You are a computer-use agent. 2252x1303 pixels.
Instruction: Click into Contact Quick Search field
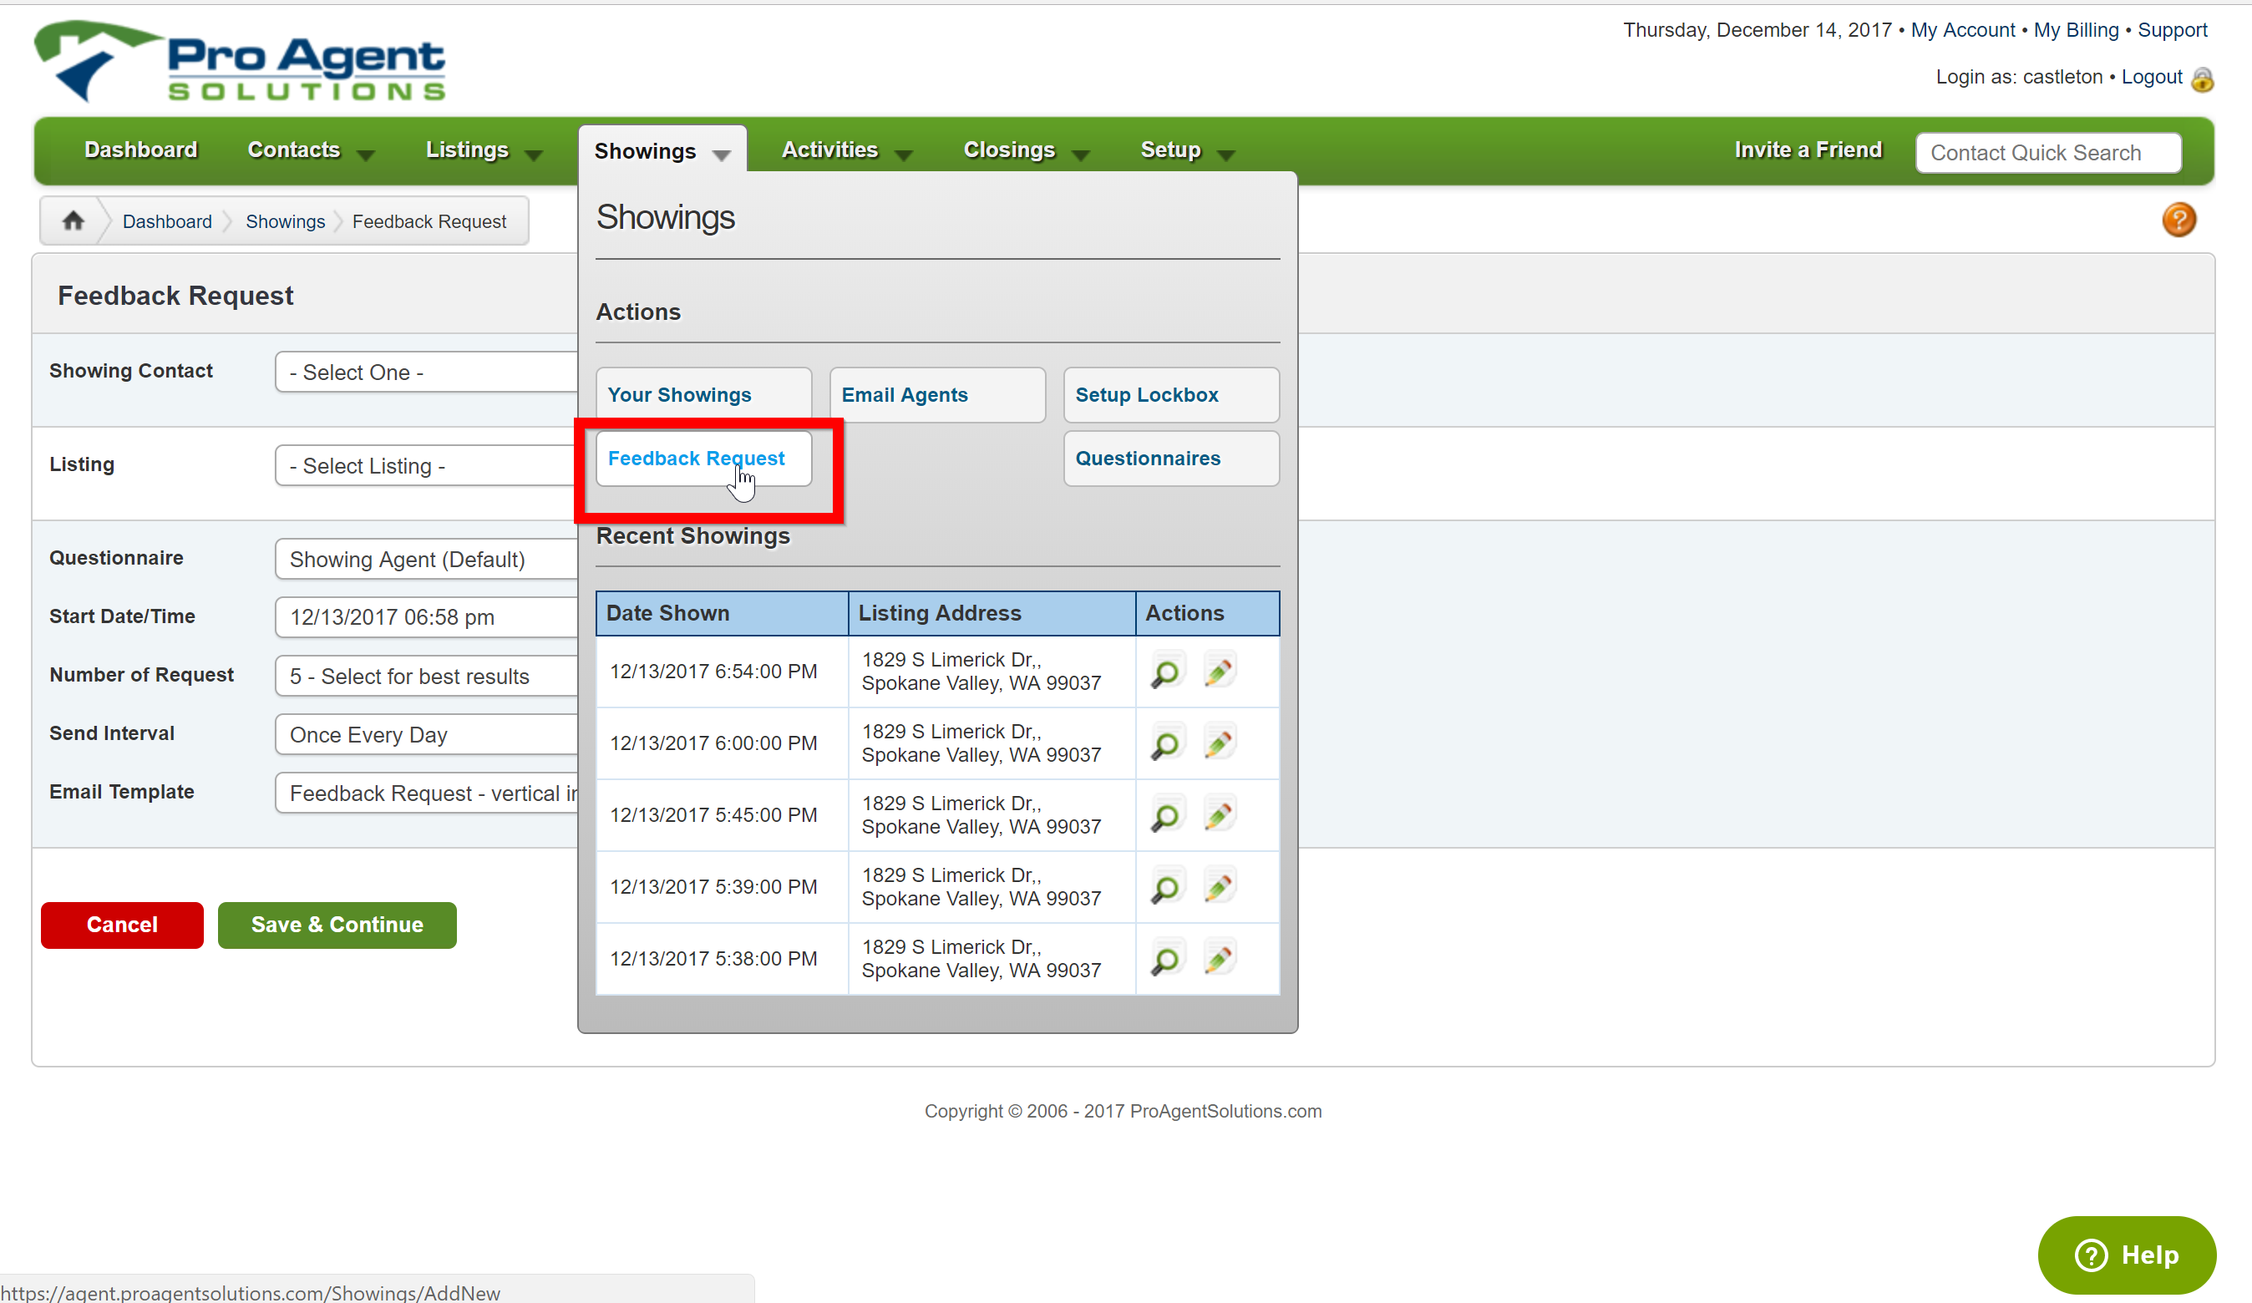tap(2048, 153)
